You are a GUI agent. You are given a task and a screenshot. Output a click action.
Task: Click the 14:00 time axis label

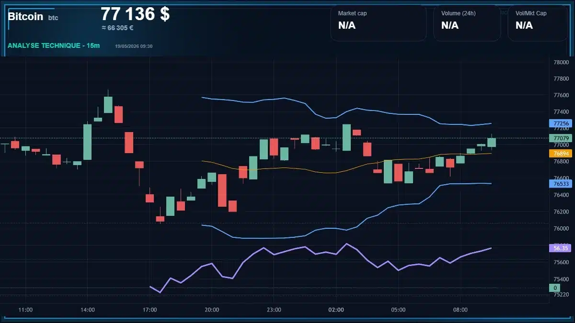coord(88,310)
